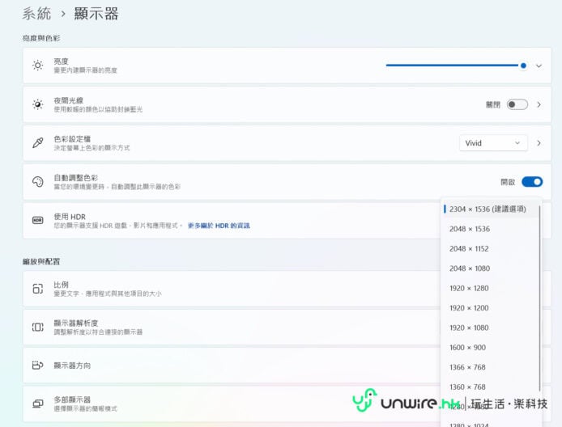Click the display resolution icon
Viewport: 562px width, 427px height.
(x=37, y=328)
